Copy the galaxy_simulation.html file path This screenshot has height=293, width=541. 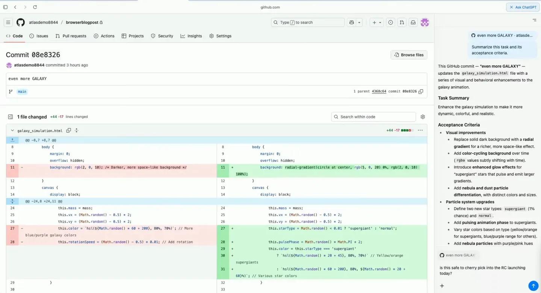pos(69,130)
